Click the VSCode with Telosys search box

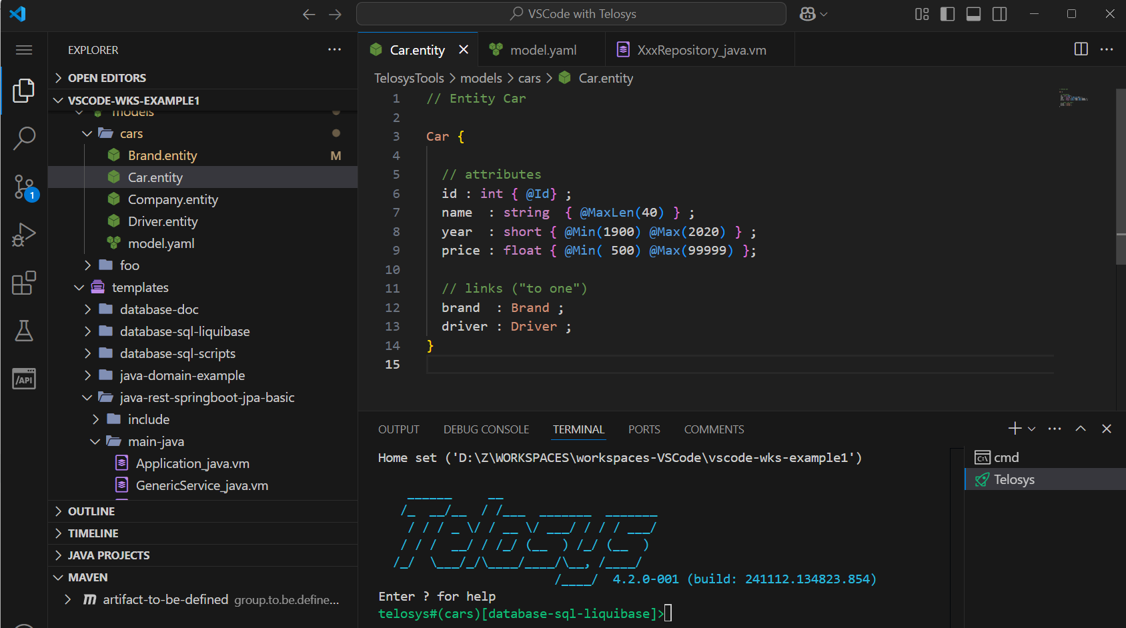pyautogui.click(x=571, y=14)
